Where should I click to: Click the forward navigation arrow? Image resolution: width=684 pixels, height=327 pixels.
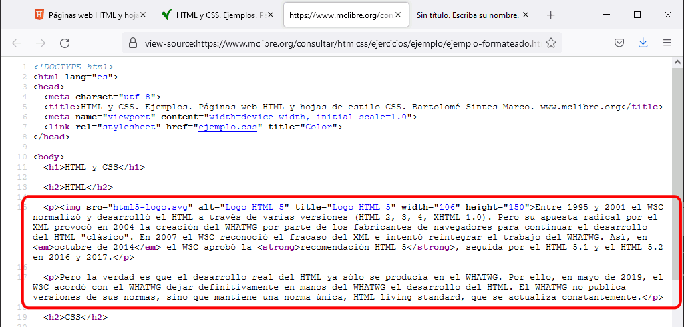41,43
